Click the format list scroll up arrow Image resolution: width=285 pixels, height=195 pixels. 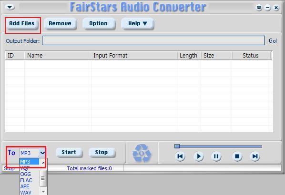[43, 162]
